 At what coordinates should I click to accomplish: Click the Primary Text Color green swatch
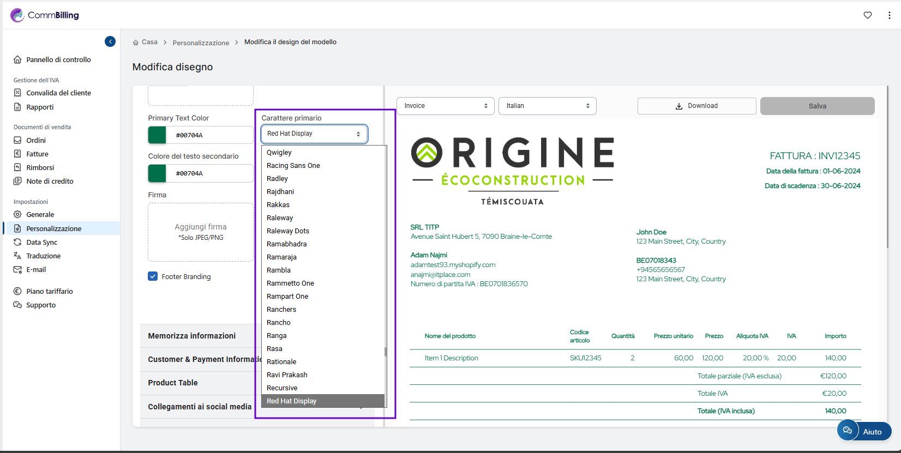(x=157, y=135)
